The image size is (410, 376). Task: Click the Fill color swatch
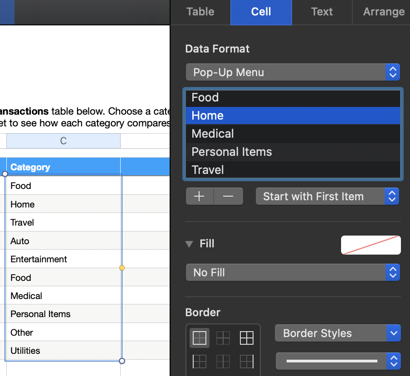[371, 245]
